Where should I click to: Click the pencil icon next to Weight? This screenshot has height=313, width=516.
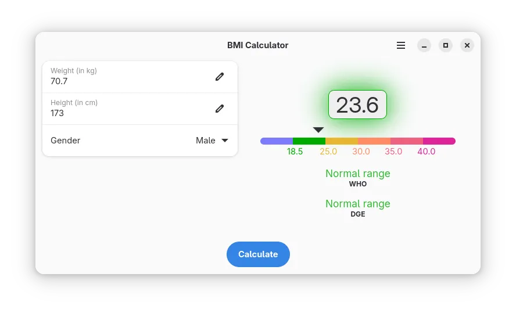pos(220,77)
